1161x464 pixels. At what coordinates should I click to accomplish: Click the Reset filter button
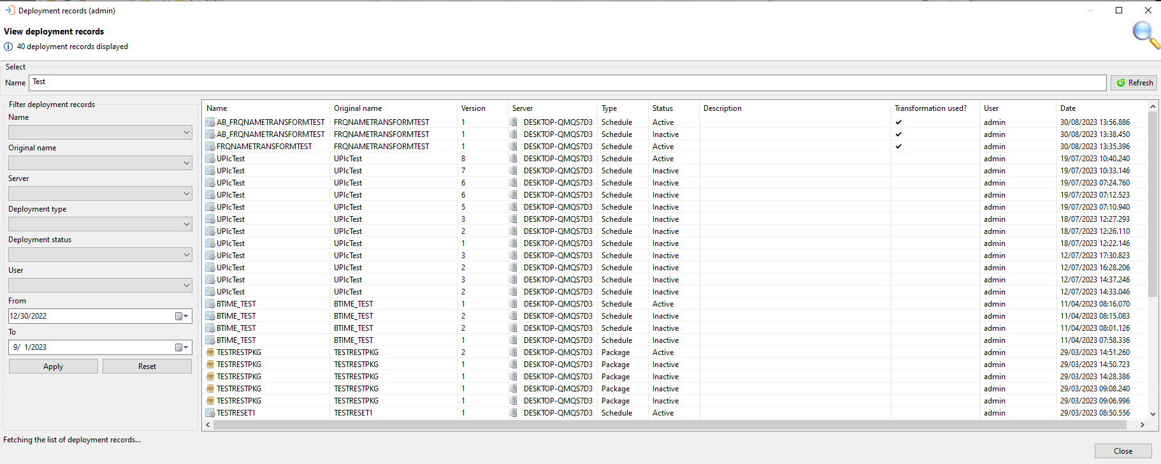tap(147, 366)
